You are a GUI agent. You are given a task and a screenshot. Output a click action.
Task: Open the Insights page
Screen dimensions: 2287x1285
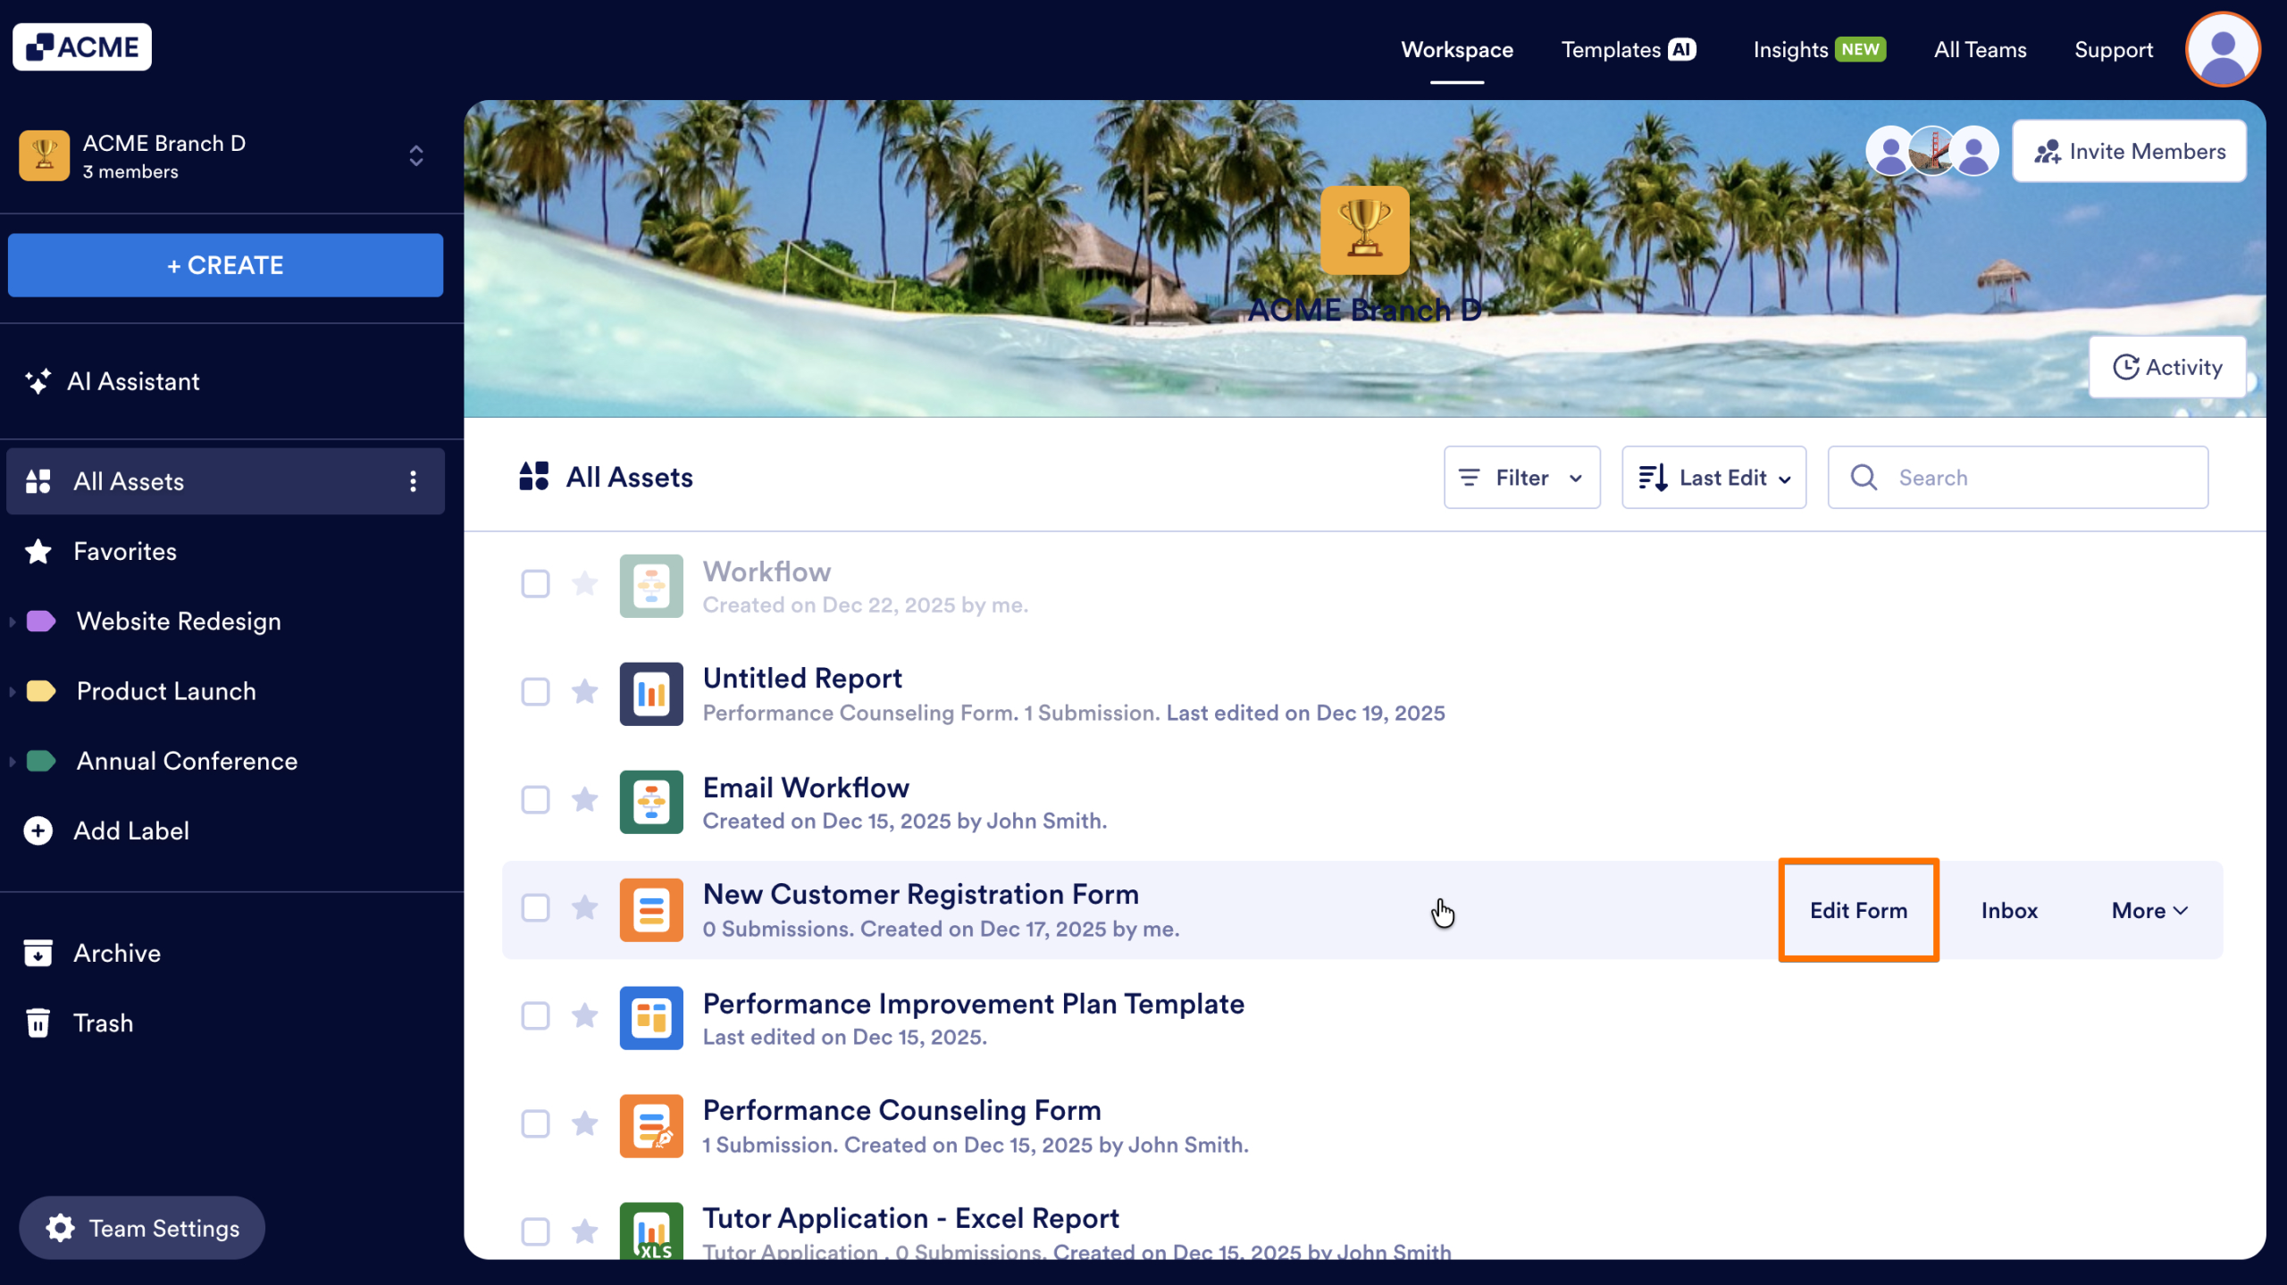click(x=1790, y=50)
